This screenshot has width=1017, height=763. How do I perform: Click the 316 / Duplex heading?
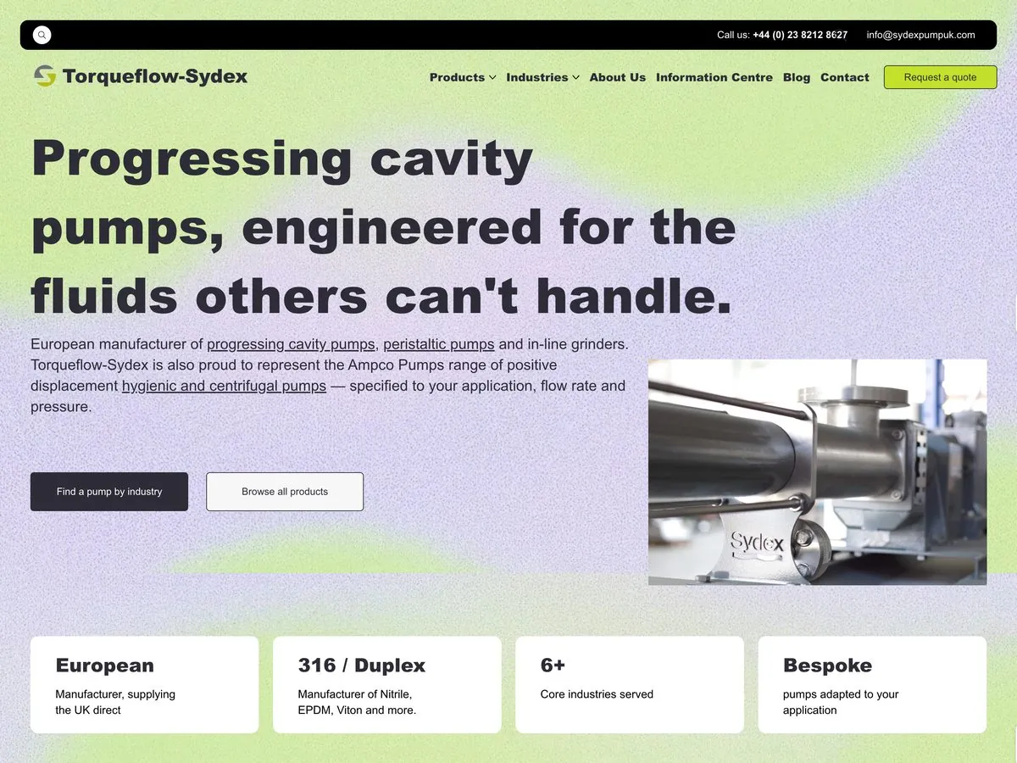pyautogui.click(x=362, y=666)
